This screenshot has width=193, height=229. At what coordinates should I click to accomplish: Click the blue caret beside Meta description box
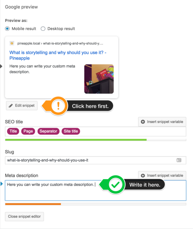click(2, 184)
